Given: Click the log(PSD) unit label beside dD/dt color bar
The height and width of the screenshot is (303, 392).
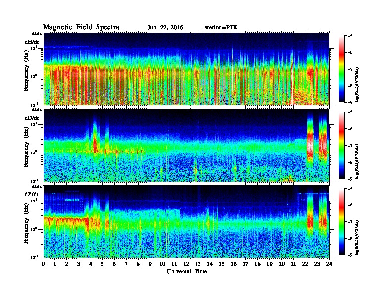Looking at the screenshot, I should (357, 161).
